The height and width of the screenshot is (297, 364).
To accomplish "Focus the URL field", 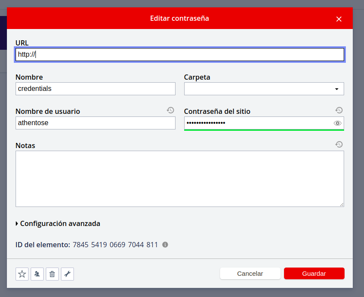I will pyautogui.click(x=179, y=55).
